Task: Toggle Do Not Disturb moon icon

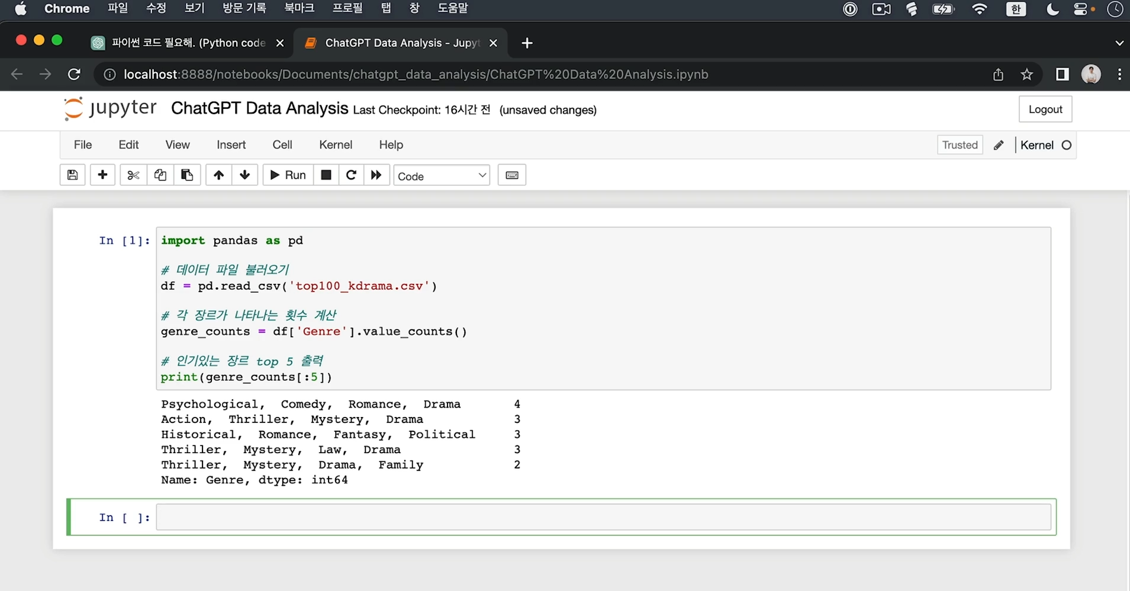Action: coord(1052,9)
